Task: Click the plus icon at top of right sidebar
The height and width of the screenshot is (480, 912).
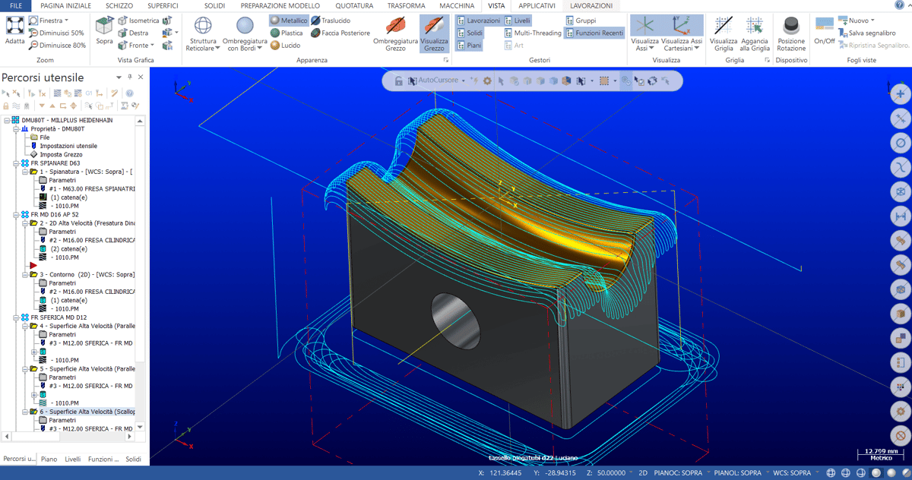Action: tap(901, 93)
